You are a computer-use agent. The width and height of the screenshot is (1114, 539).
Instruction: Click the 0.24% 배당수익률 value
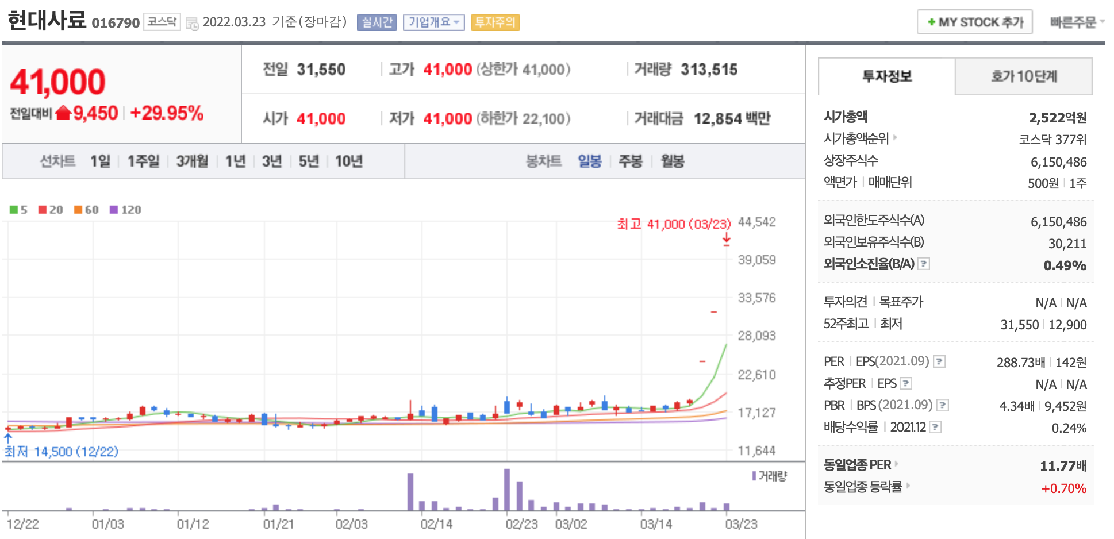click(1069, 428)
